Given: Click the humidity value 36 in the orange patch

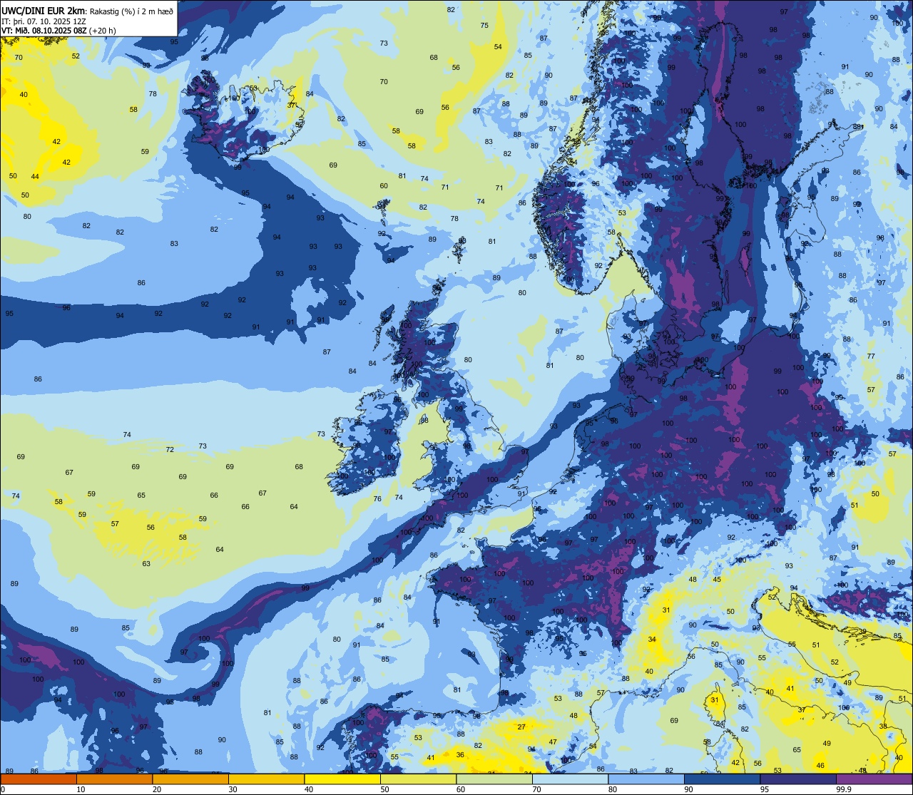Looking at the screenshot, I should click(460, 754).
